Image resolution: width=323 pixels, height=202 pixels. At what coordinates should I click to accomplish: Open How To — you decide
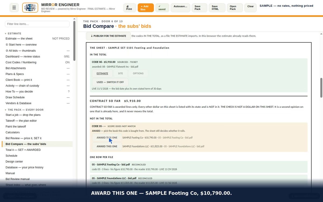[37, 92]
